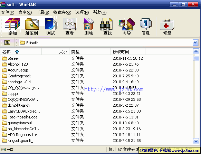The height and width of the screenshot is (154, 201).
Task: Select the CQ_QQ(www.gr... folder row
Action: [97, 88]
